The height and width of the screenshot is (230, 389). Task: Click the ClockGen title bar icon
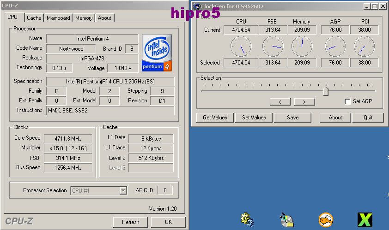click(x=197, y=6)
